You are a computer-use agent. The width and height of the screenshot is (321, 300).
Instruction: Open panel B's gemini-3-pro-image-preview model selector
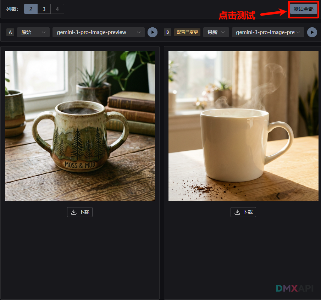(x=268, y=32)
